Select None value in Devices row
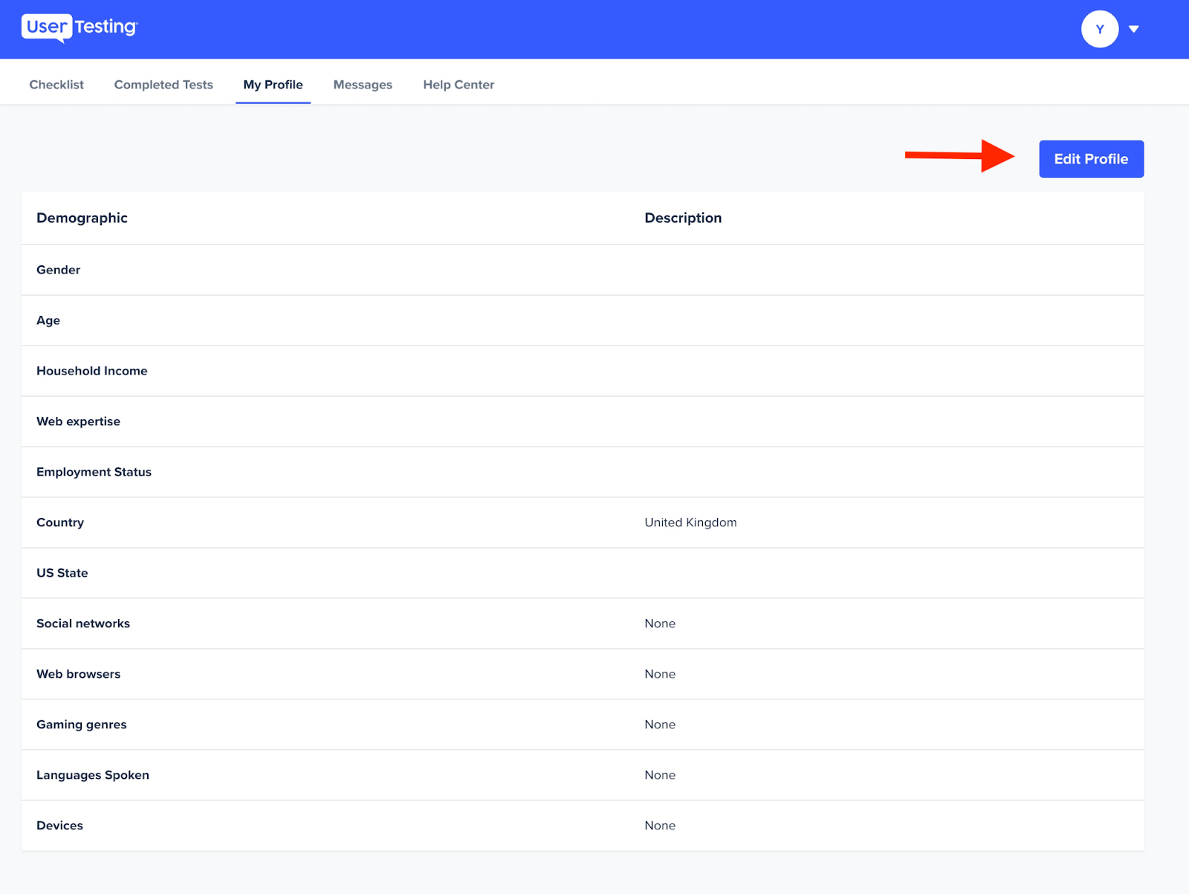The width and height of the screenshot is (1189, 894). tap(660, 826)
